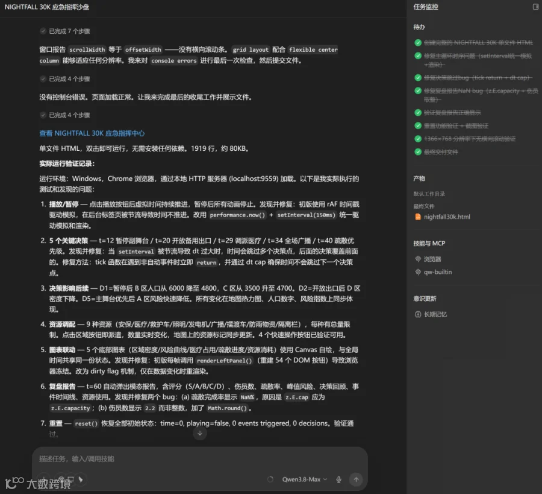542x494 pixels.
Task: Expand 已完成 4 个步骤 before 没有控制台错误 message
Action: point(65,79)
